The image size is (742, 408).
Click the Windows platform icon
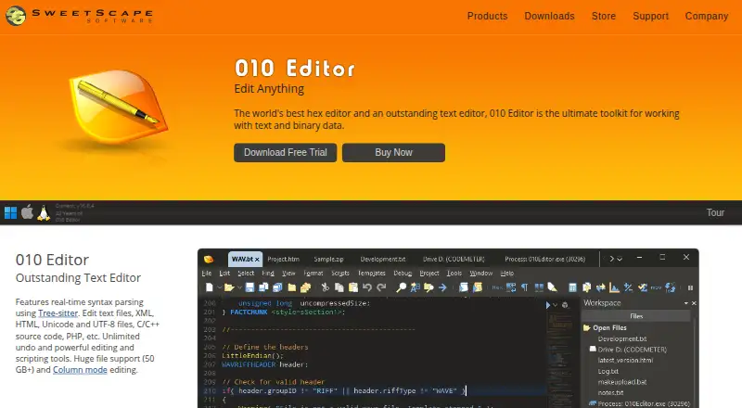(x=10, y=212)
